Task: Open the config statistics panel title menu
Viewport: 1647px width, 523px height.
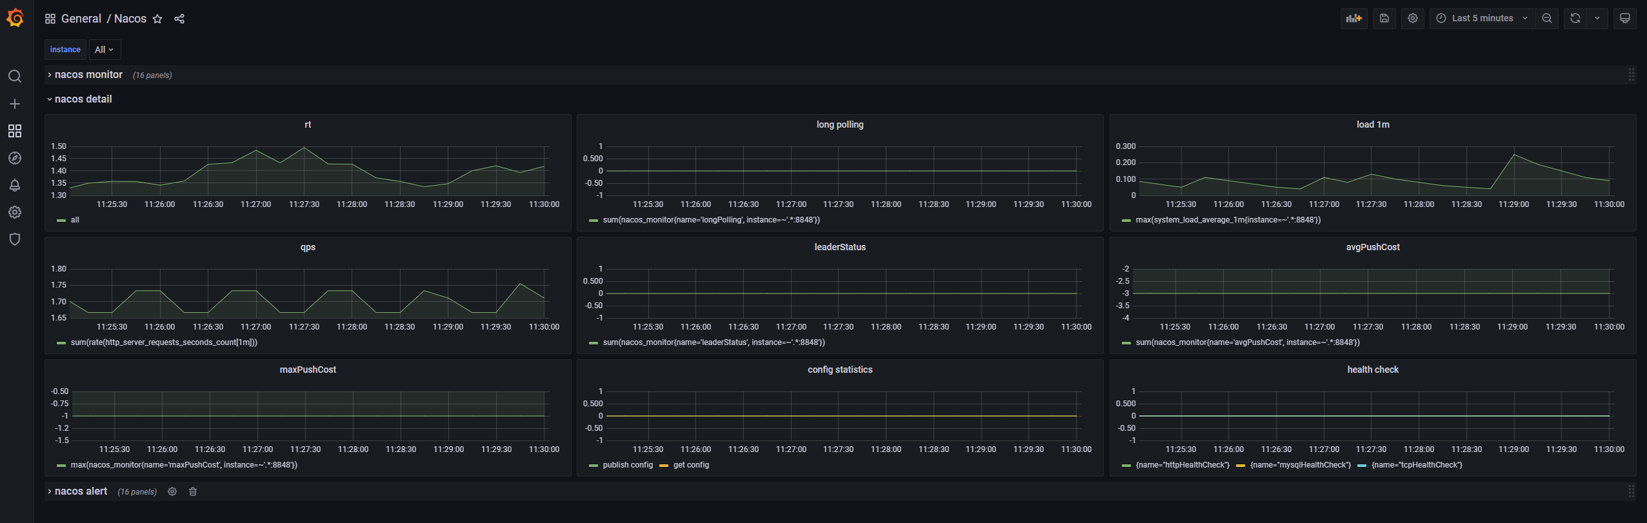Action: (x=840, y=370)
